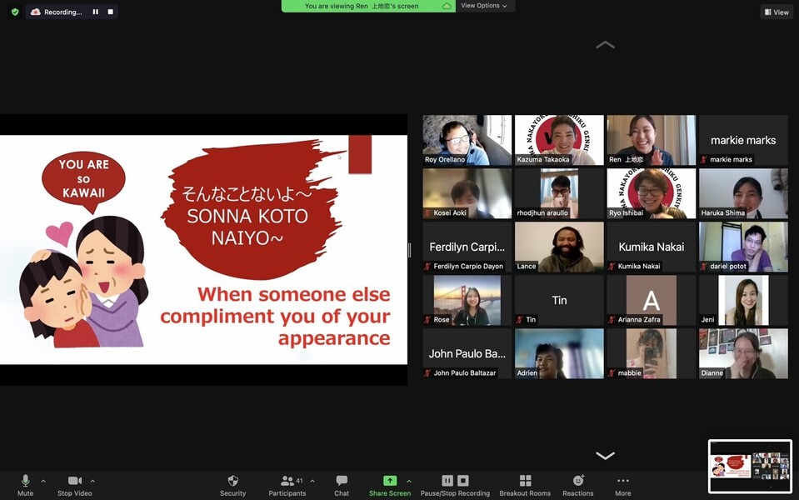
Task: Open Breakout Rooms
Action: coord(525,481)
